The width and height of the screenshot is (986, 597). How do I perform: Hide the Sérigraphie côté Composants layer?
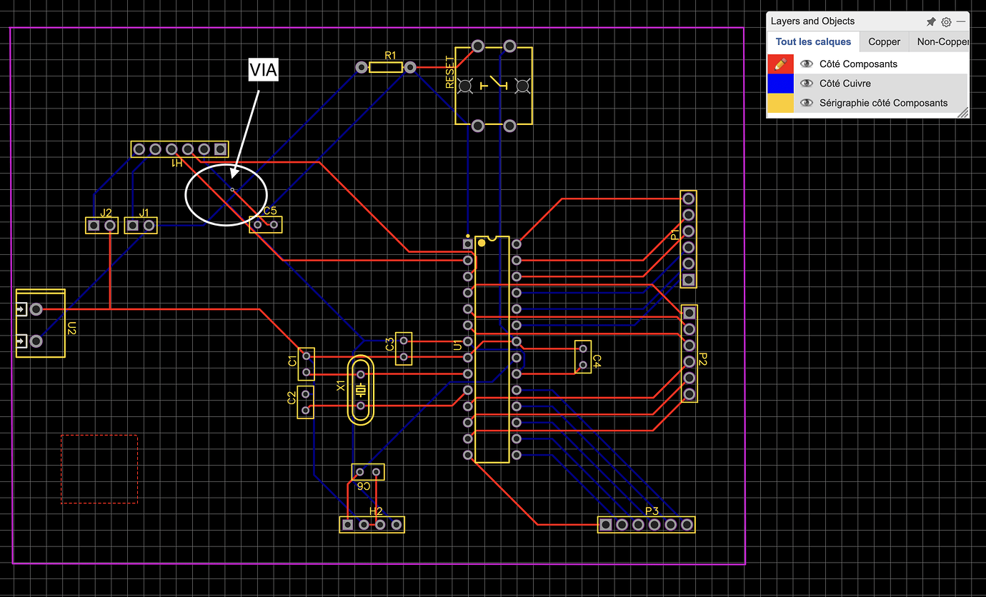(807, 103)
